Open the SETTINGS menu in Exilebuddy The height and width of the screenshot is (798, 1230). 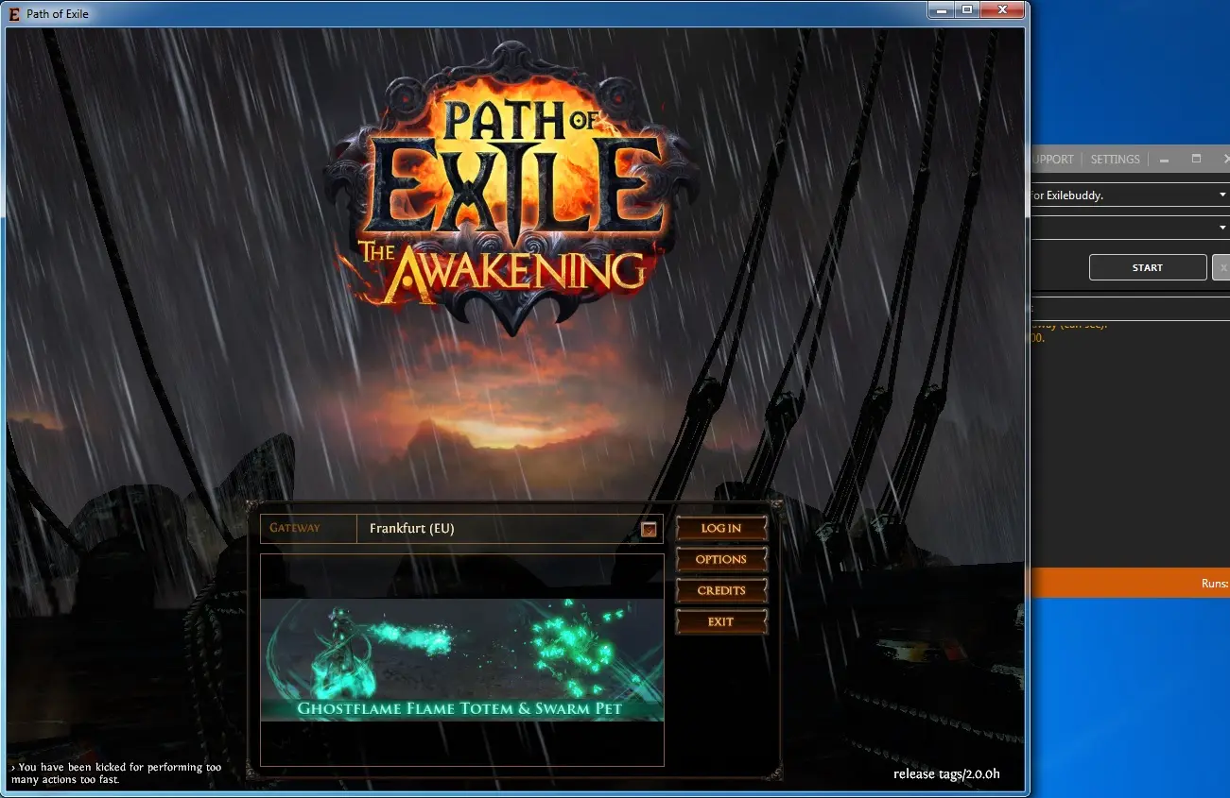[x=1115, y=160]
